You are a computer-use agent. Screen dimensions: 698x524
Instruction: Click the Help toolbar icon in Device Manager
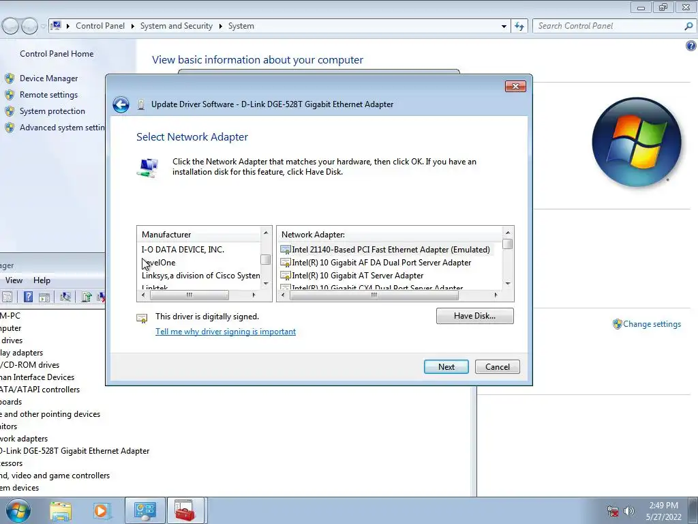[x=28, y=297]
